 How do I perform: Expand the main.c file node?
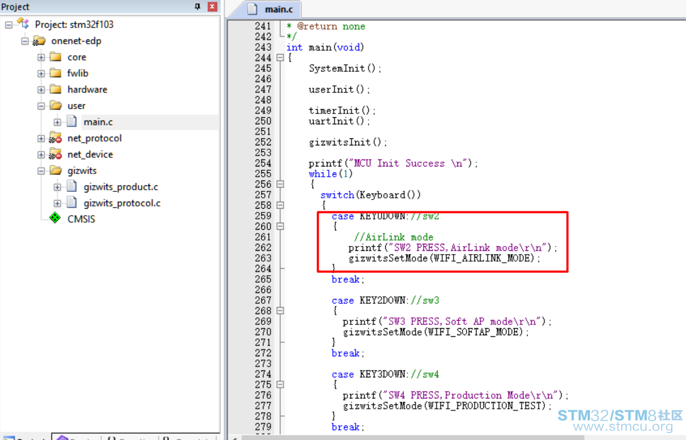coord(57,122)
